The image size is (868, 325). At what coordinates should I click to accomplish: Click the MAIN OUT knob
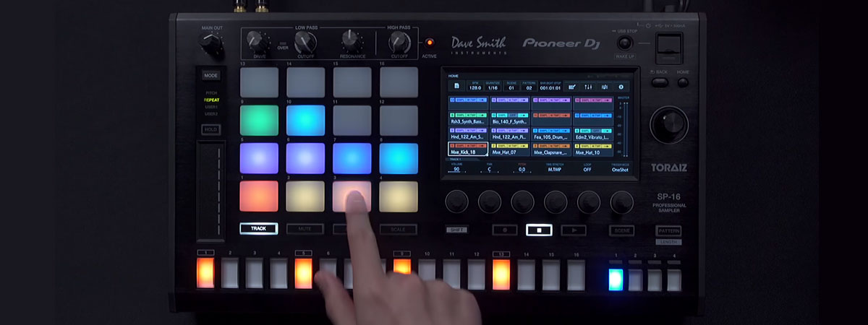click(212, 45)
